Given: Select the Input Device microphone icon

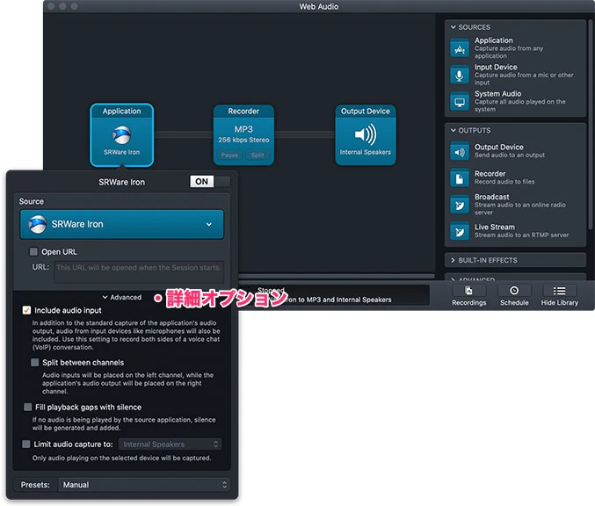Looking at the screenshot, I should (x=460, y=75).
